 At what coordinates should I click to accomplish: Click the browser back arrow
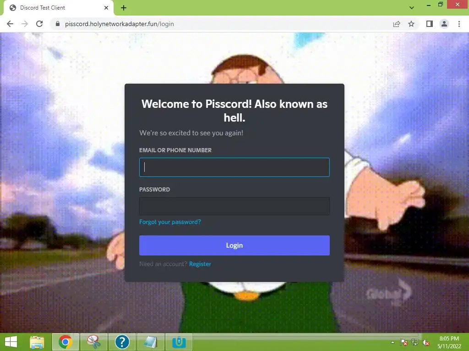click(x=10, y=24)
